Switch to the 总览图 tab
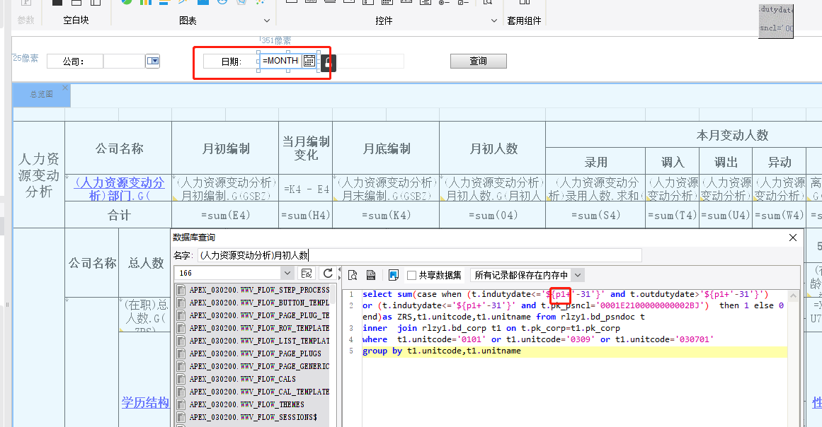Viewport: 822px width, 427px height. [41, 94]
